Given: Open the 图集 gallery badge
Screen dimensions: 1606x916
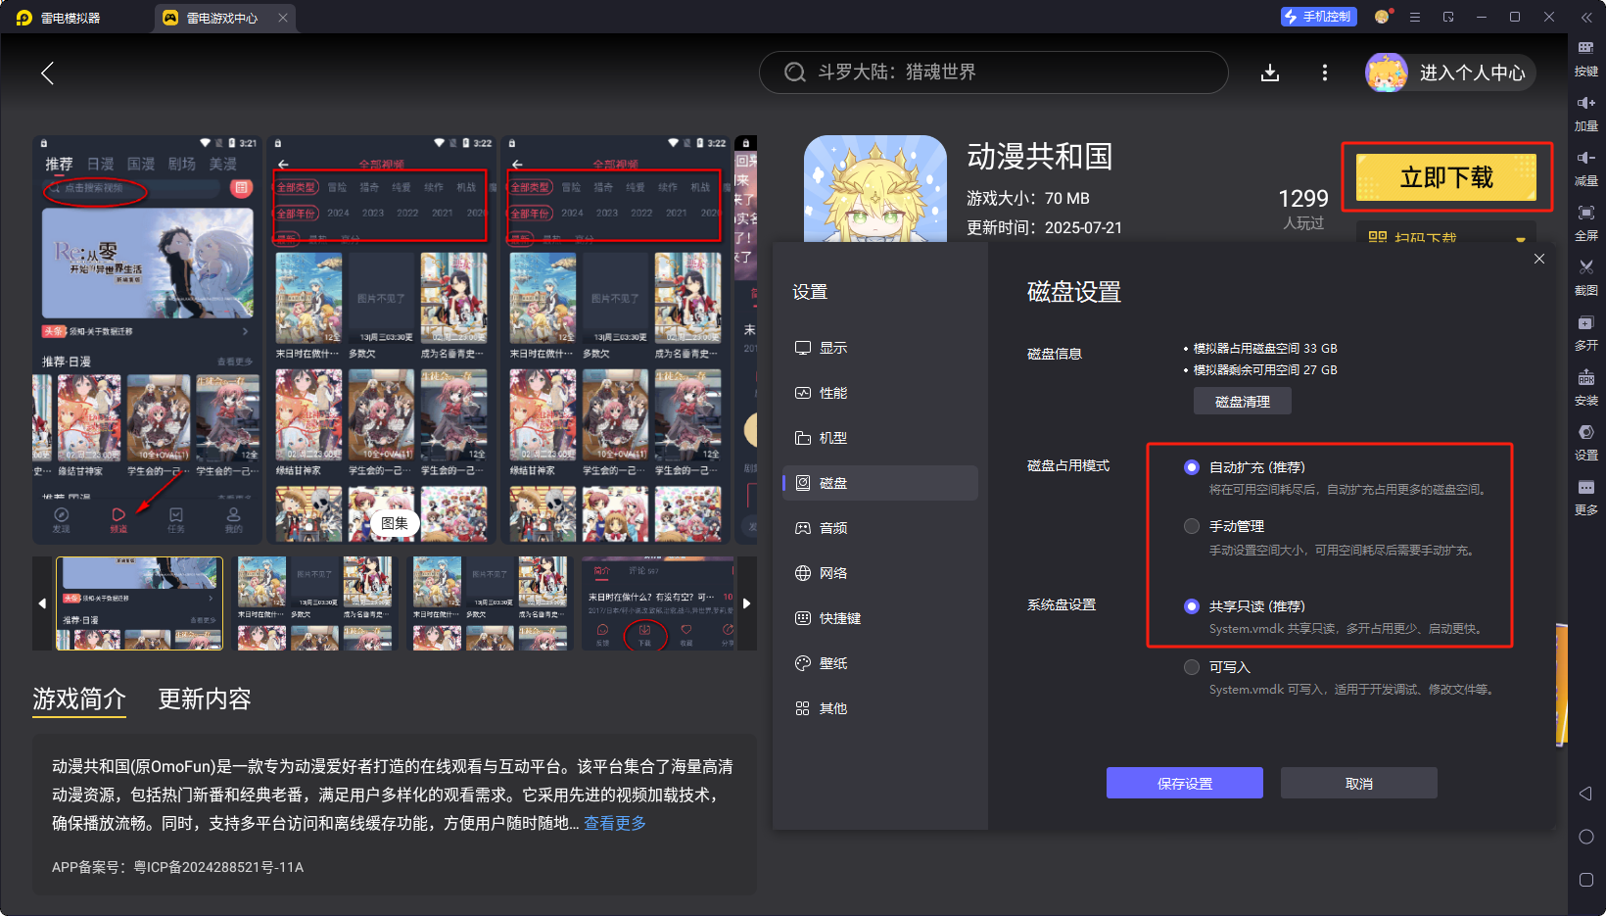Looking at the screenshot, I should coord(394,523).
